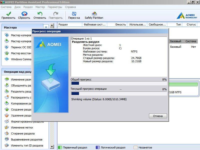Click the Свободное column header
Viewport: 200px width, 150px height.
point(157,24)
